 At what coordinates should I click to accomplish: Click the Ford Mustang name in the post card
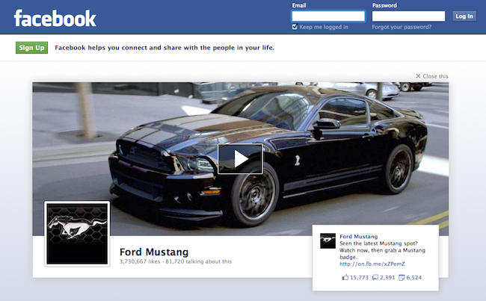coord(359,236)
